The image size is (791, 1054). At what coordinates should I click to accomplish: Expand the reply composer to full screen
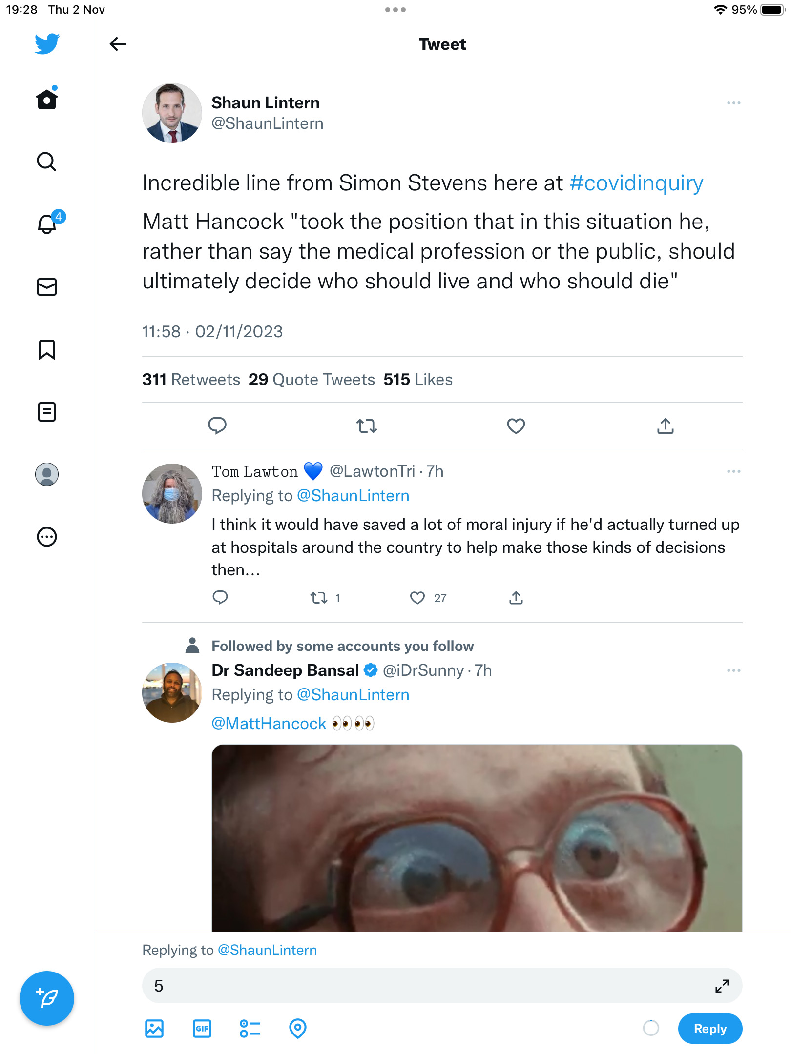tap(722, 986)
